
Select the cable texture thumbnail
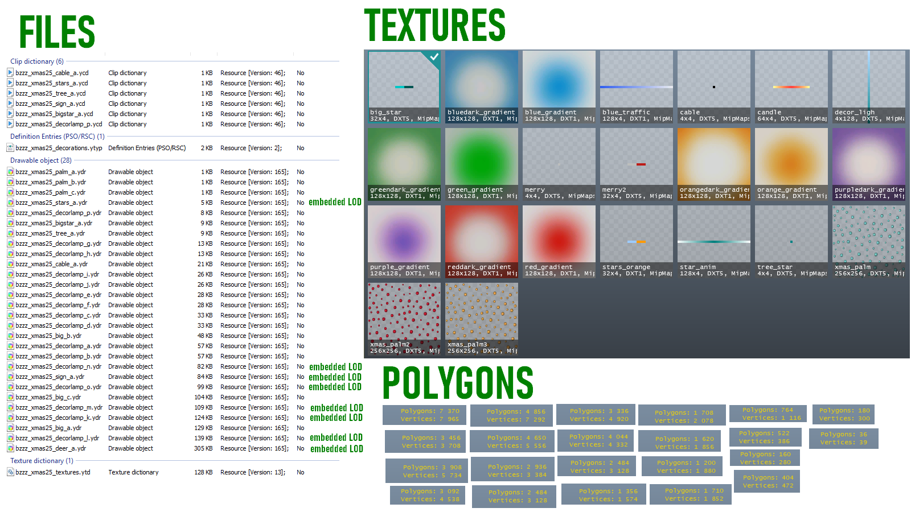(714, 87)
